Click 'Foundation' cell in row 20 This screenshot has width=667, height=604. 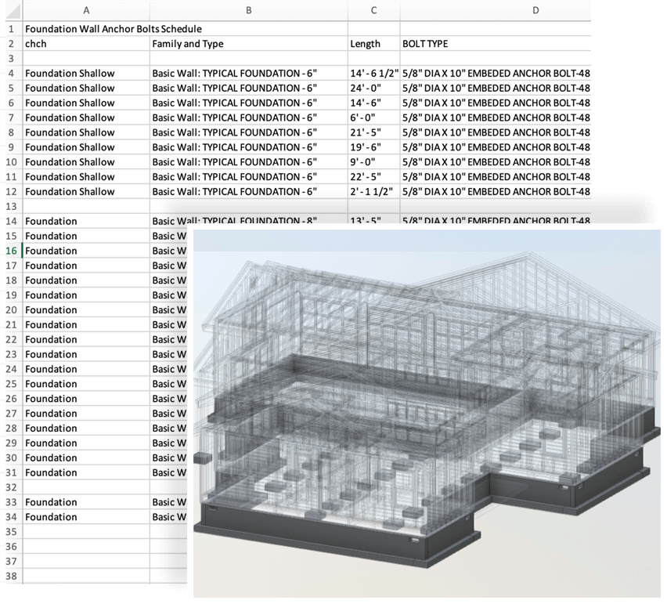coord(86,310)
